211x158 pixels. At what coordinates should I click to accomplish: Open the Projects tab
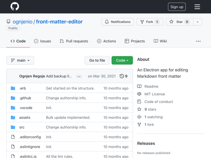point(135,41)
